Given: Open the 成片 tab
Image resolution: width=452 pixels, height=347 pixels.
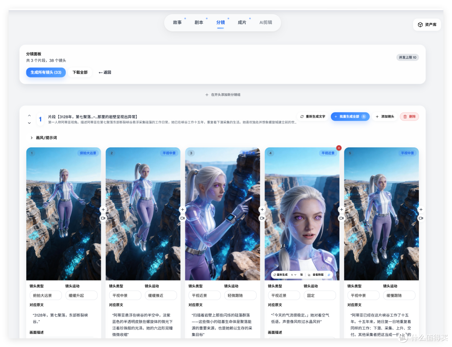Looking at the screenshot, I should (242, 23).
